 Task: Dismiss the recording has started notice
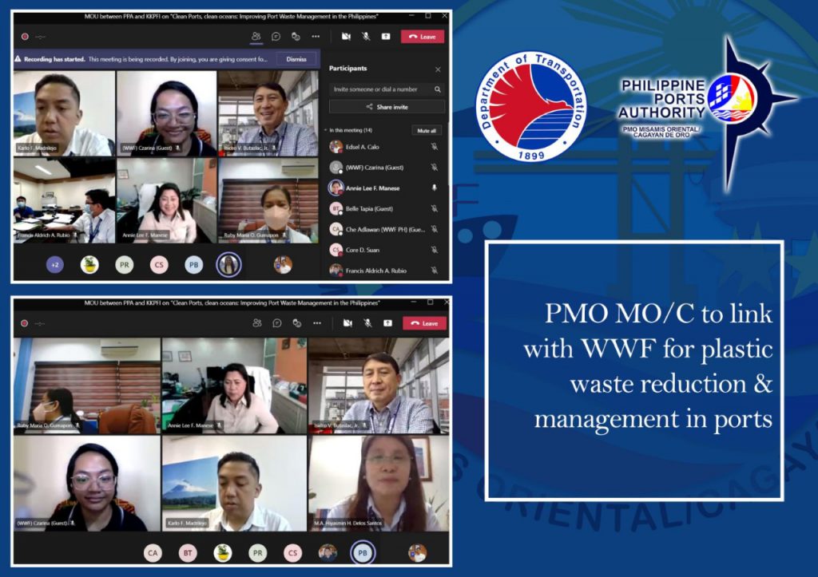point(296,59)
